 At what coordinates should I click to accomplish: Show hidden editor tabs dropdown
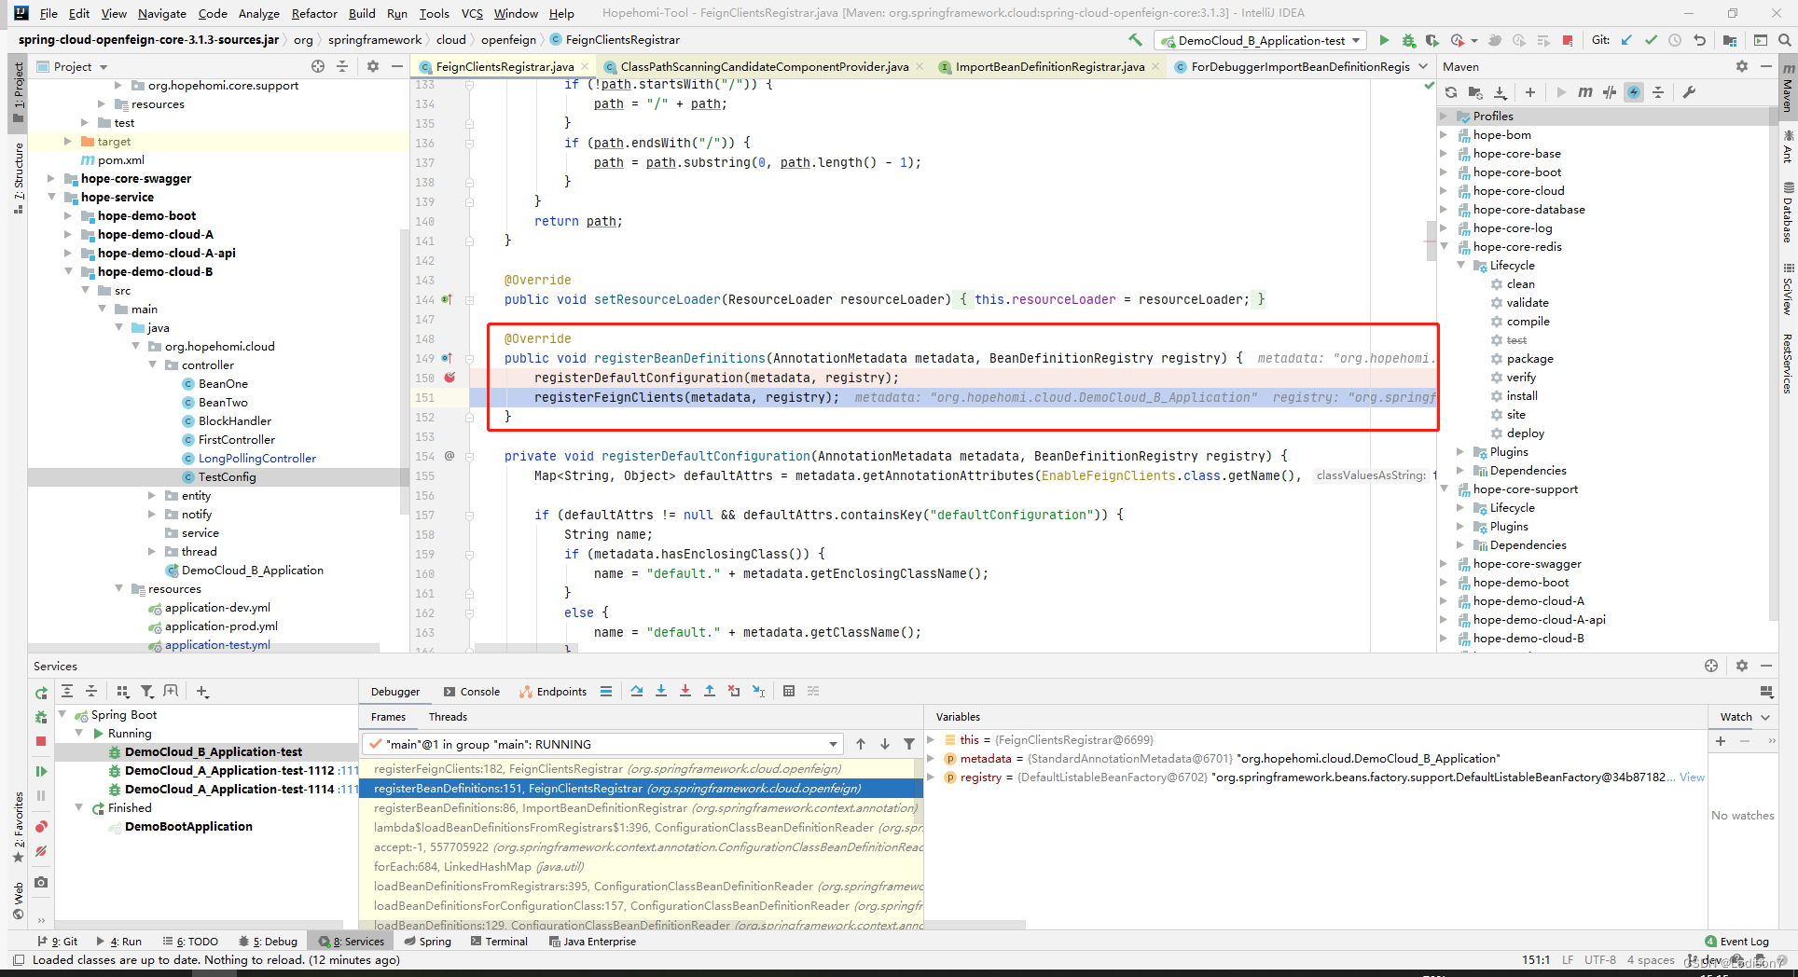[1423, 66]
